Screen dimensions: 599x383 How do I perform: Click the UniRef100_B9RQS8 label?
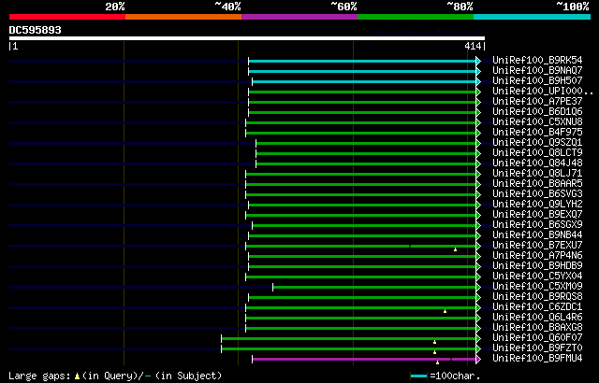537,297
